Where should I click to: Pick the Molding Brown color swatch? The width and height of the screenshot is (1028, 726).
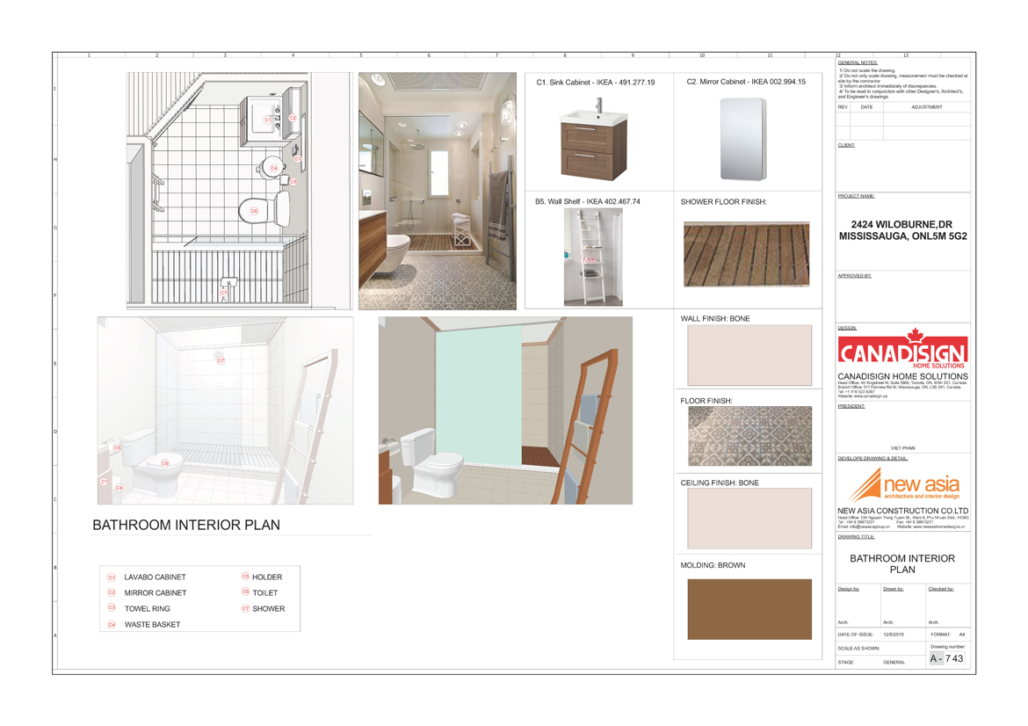tap(749, 608)
